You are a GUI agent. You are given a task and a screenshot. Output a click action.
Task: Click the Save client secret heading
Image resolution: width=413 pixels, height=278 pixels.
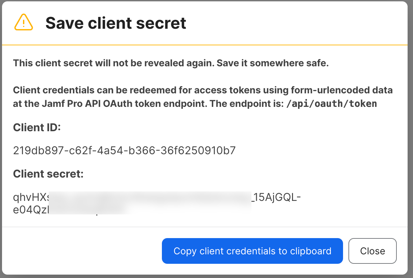coord(116,23)
